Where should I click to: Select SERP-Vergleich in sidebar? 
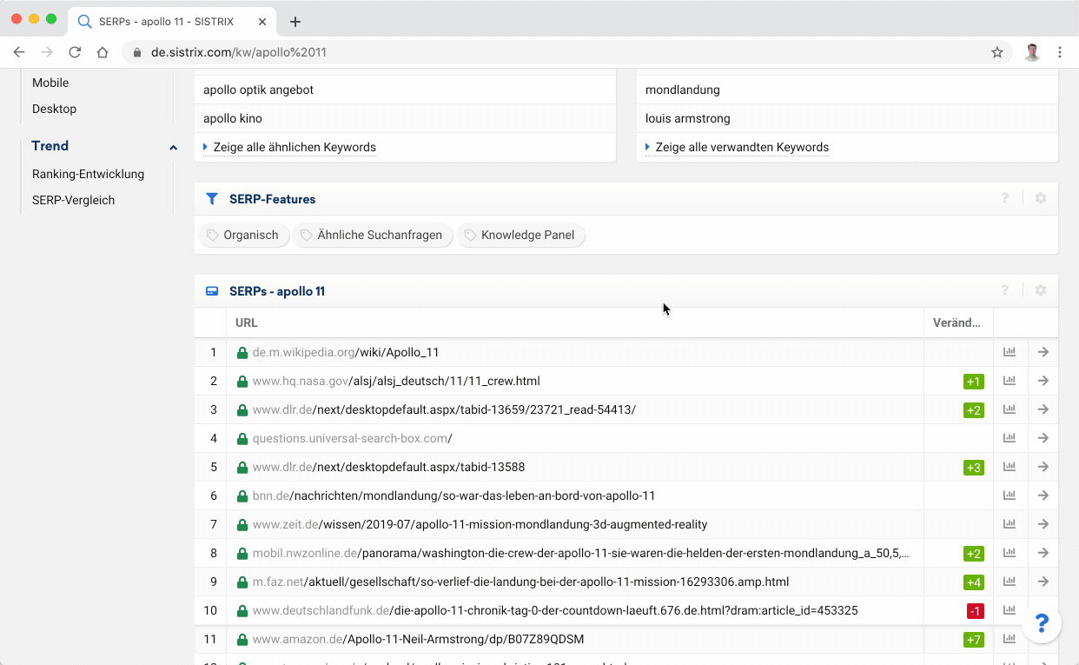click(73, 200)
